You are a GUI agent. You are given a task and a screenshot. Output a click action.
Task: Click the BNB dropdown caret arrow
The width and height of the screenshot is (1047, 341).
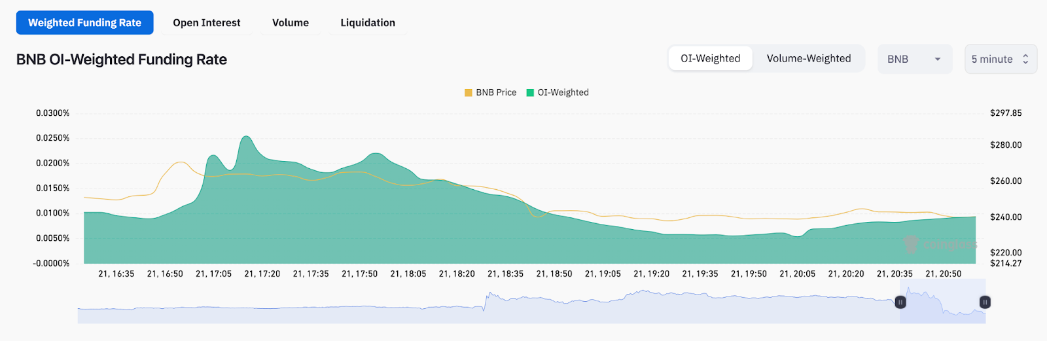[x=938, y=59]
